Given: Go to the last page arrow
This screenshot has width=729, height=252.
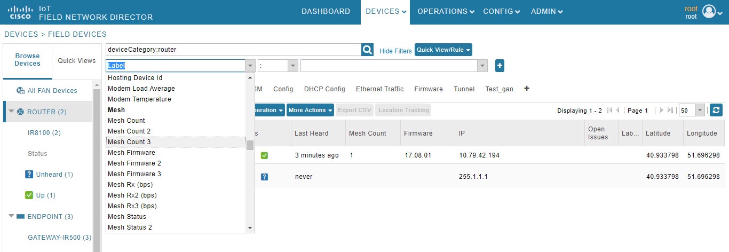Looking at the screenshot, I should click(x=670, y=111).
